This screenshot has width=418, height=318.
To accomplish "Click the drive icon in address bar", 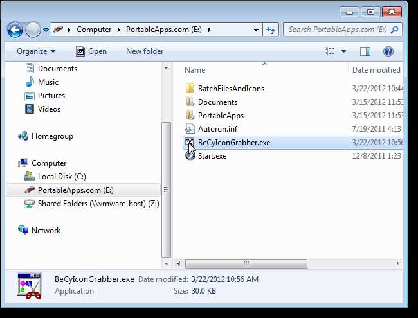I will point(58,29).
